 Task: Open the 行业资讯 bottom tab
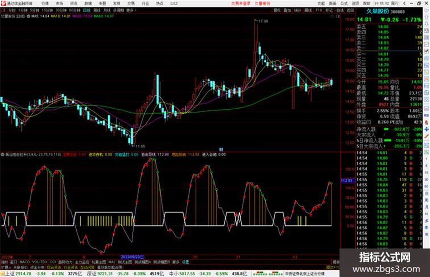coord(71,267)
